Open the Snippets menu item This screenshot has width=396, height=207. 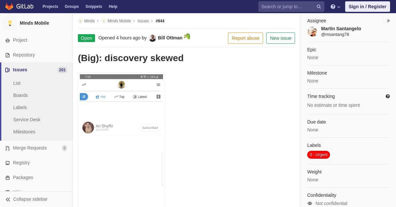(x=94, y=7)
